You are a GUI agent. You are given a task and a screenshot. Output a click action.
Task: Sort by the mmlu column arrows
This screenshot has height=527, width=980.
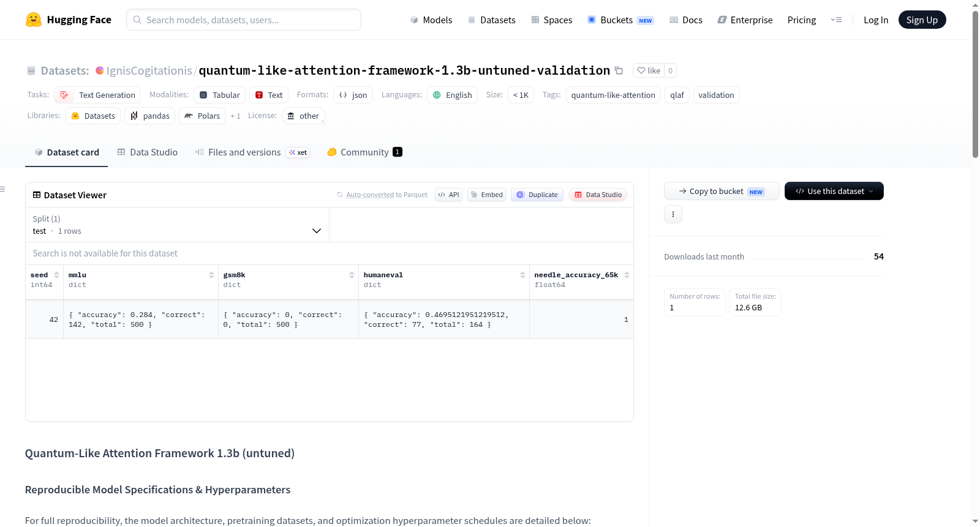[x=211, y=275]
